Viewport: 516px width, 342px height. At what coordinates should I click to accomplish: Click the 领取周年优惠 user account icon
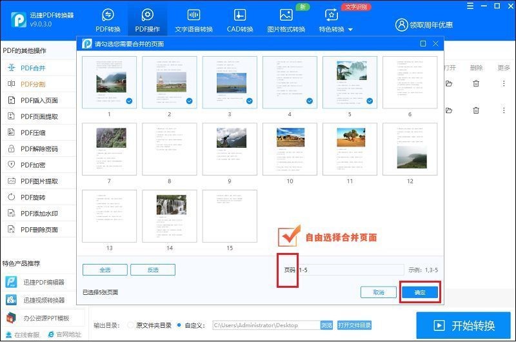coord(401,25)
